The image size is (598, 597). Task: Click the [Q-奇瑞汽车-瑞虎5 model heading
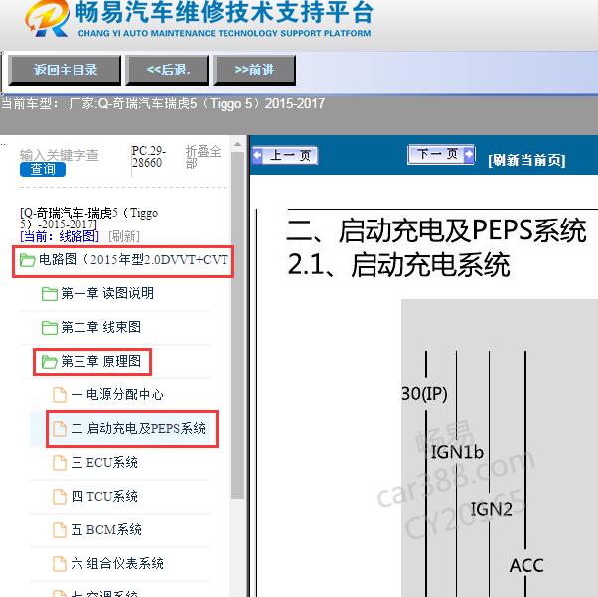click(88, 218)
